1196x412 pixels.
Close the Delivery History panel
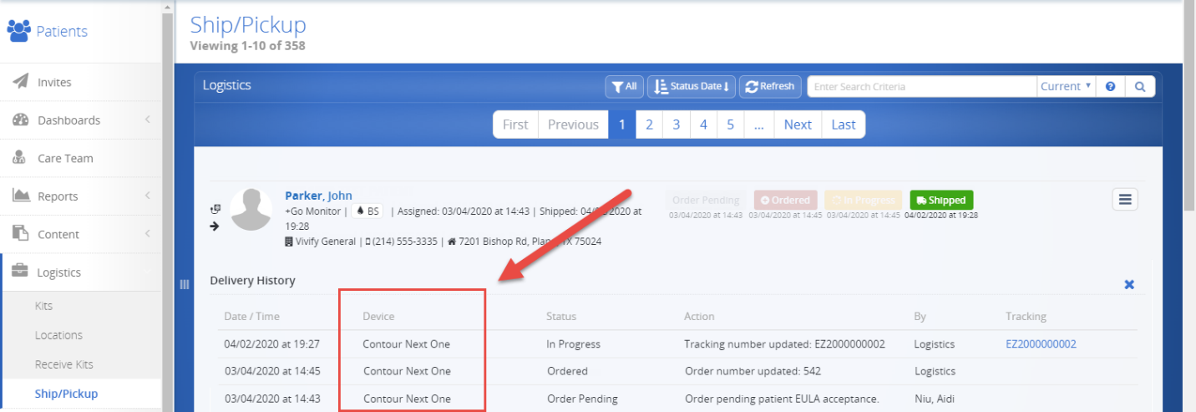click(1129, 285)
